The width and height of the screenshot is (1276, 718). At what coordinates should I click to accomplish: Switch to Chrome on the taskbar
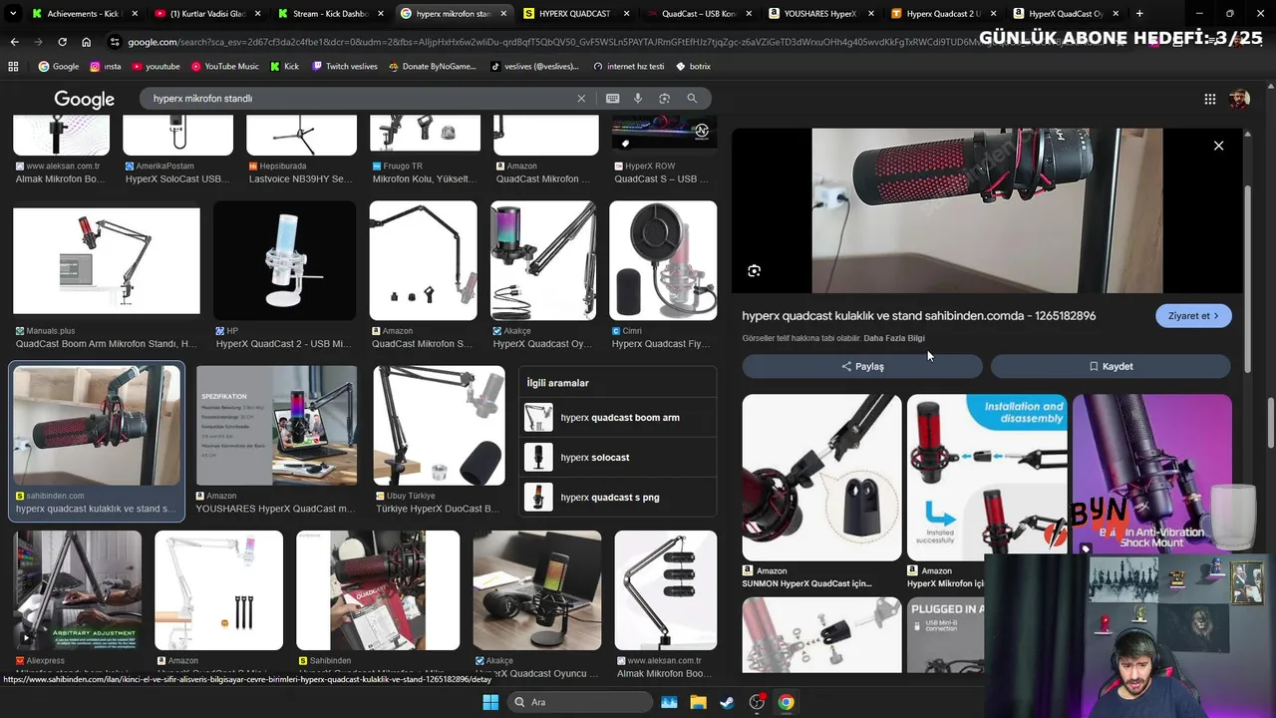coord(787,702)
